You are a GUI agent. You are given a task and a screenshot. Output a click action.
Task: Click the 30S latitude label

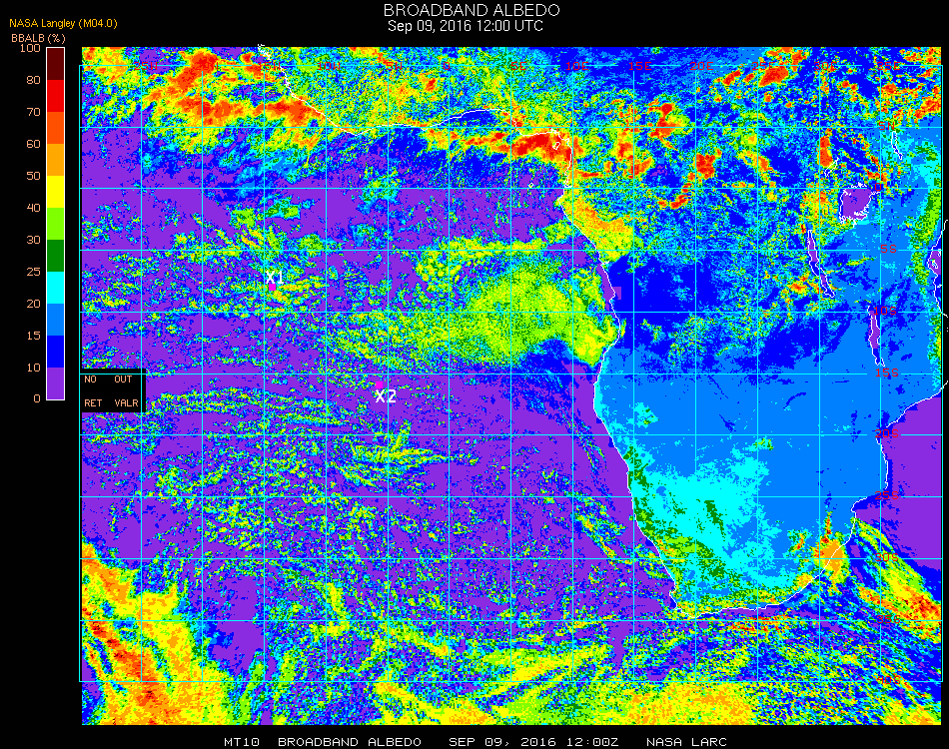pos(887,558)
